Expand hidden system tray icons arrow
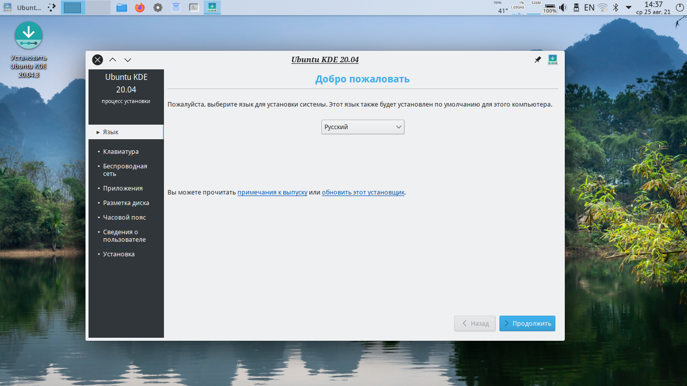Viewport: 687px width, 386px height. point(628,8)
